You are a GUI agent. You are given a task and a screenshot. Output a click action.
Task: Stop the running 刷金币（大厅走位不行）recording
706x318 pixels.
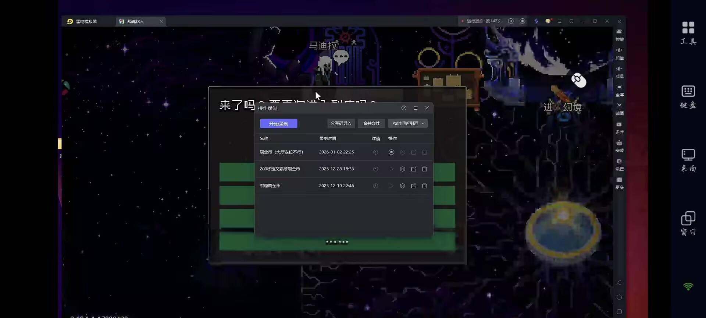[391, 152]
